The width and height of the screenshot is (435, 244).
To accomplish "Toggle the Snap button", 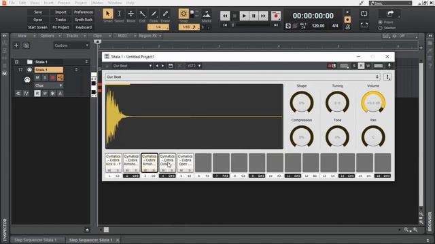I will pyautogui.click(x=184, y=14).
